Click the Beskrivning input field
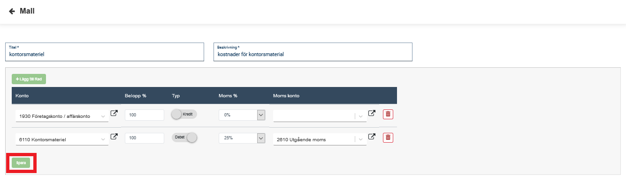 [x=313, y=54]
